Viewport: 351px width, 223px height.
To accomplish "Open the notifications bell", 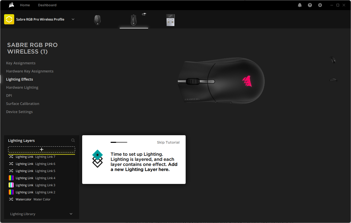I will coord(300,5).
